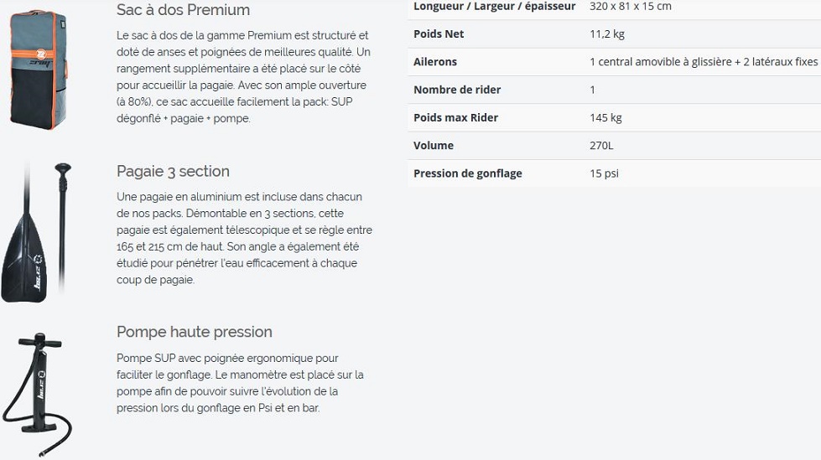The image size is (821, 460).
Task: Click the '15 psi' inflation pressure value
Action: pyautogui.click(x=605, y=173)
